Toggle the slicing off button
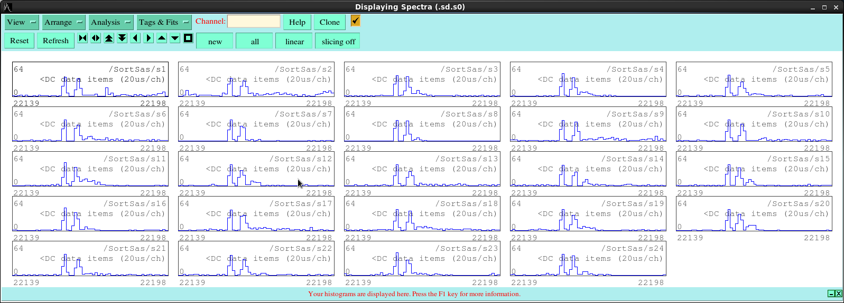The width and height of the screenshot is (844, 303). tap(338, 41)
